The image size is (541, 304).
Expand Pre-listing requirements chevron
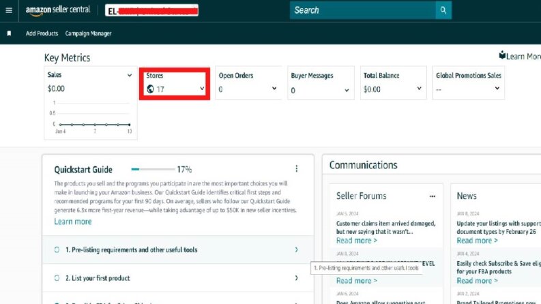pos(296,249)
